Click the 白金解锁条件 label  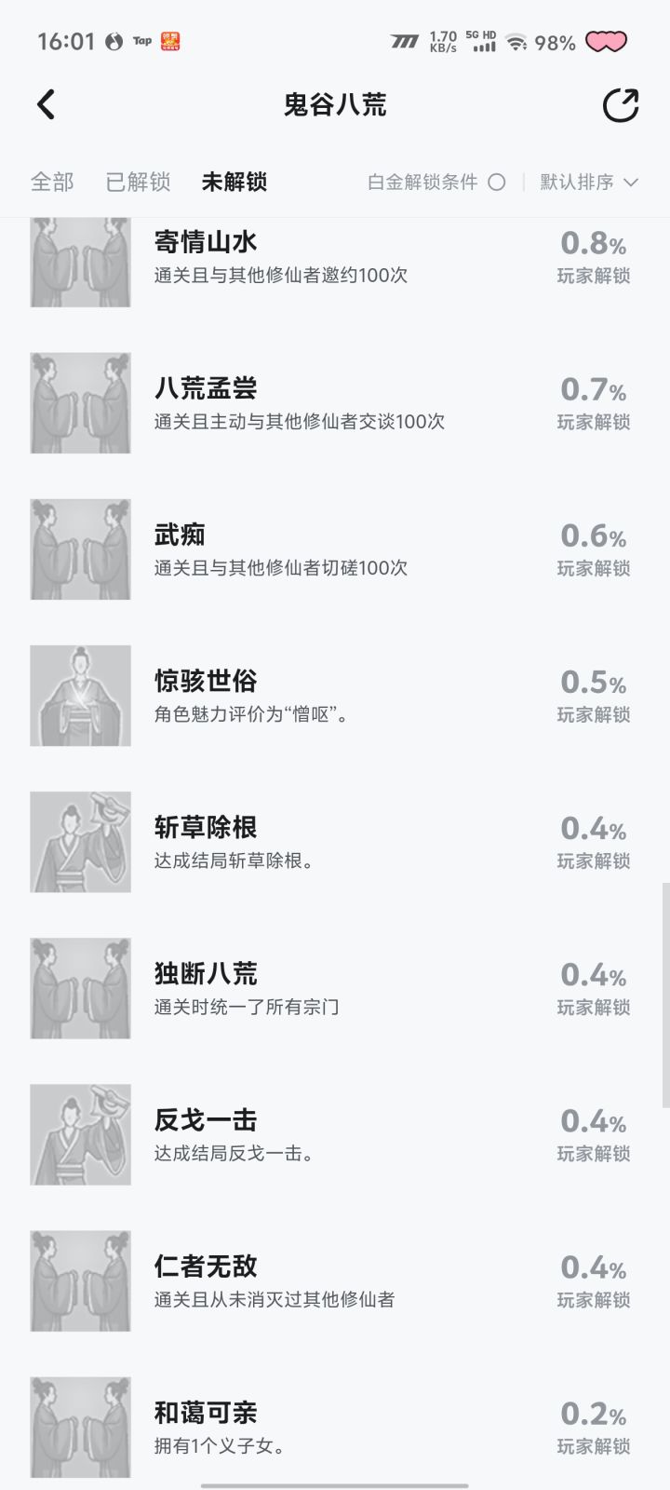pos(422,182)
